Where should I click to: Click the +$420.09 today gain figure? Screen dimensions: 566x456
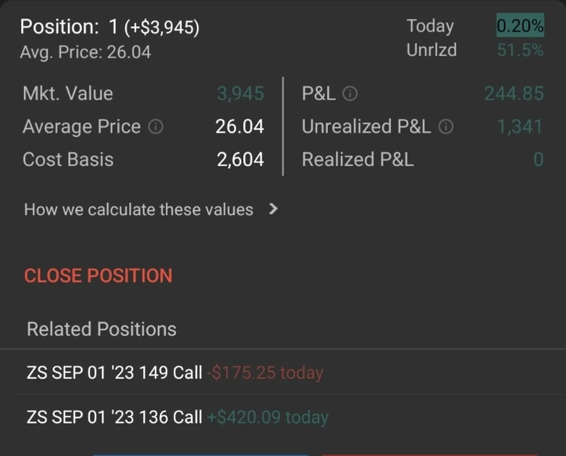(267, 417)
